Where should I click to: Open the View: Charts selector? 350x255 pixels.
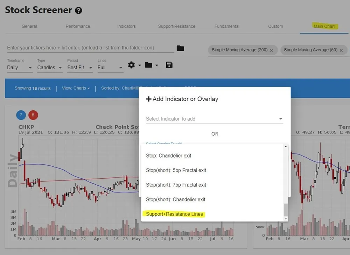[76, 88]
